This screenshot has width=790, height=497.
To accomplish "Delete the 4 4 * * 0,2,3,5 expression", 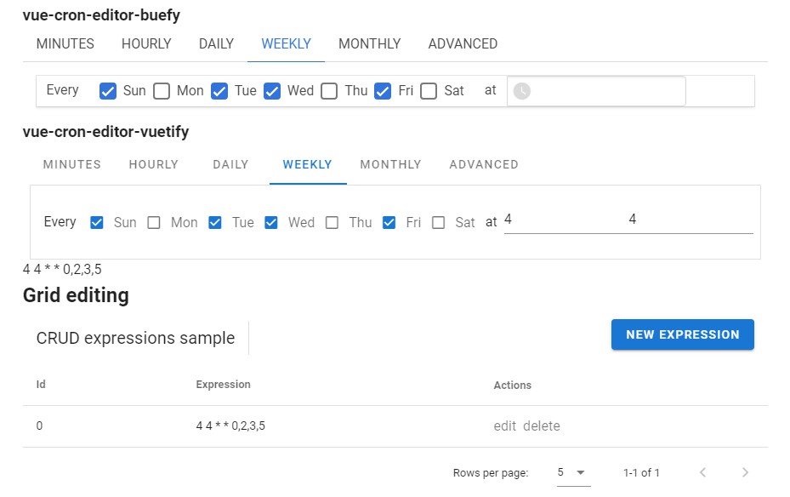I will pos(542,426).
